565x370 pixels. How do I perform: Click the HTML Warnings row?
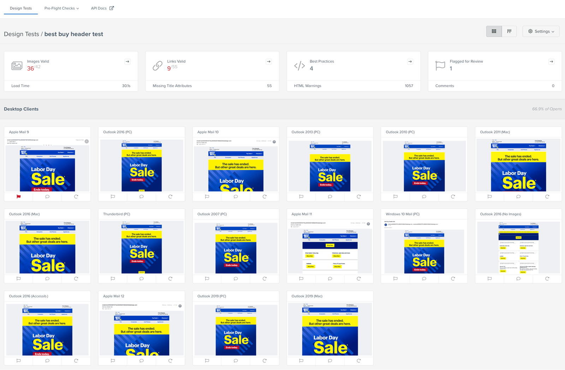click(353, 86)
